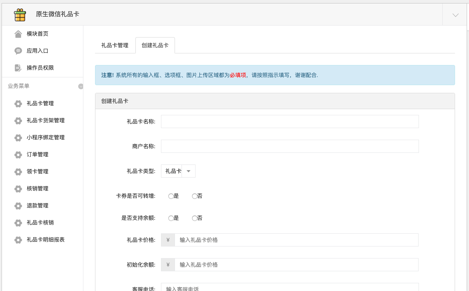Click the 原生微信礼品卡 header title
This screenshot has height=291, width=469.
coord(57,14)
